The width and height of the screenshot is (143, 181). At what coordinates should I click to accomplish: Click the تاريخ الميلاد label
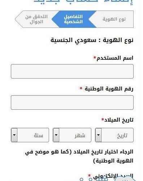(119, 120)
